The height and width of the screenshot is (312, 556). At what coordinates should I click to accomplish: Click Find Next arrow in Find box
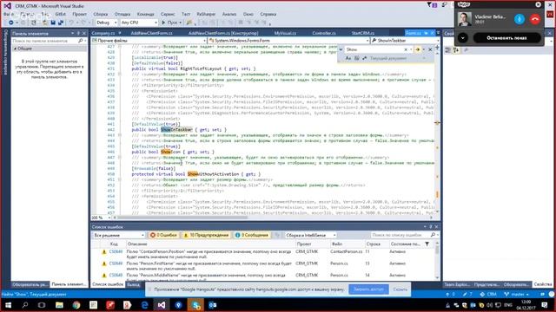point(417,49)
